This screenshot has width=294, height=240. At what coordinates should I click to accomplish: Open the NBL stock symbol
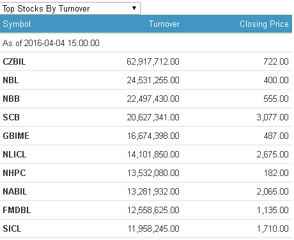tap(11, 80)
